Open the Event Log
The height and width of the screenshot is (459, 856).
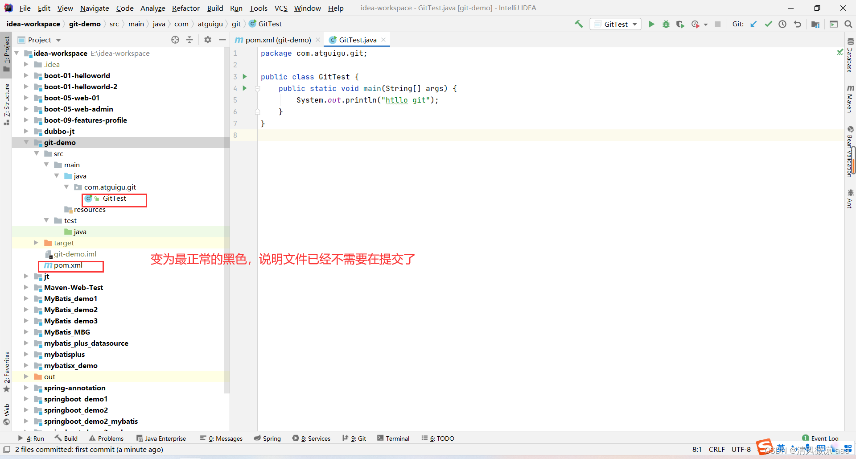coord(820,438)
